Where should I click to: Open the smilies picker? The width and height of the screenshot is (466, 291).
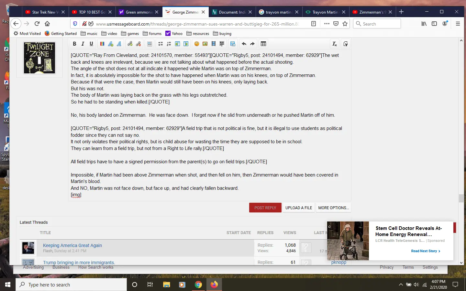[197, 44]
